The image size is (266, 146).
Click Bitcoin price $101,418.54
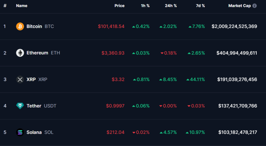click(111, 27)
